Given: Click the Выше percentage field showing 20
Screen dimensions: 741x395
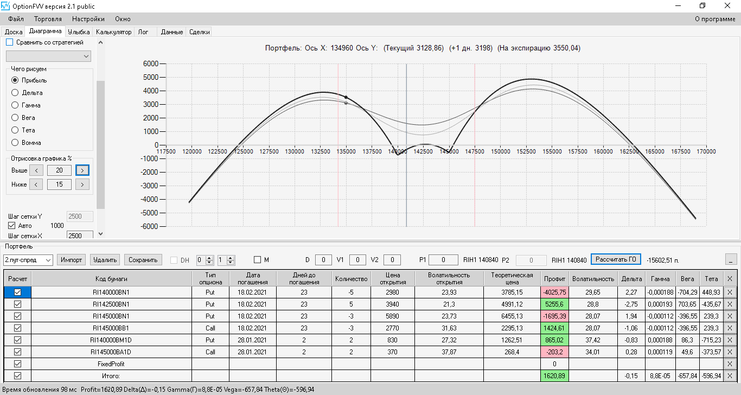Looking at the screenshot, I should (59, 170).
